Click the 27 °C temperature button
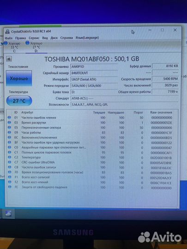The image size is (187, 249). click(x=19, y=101)
